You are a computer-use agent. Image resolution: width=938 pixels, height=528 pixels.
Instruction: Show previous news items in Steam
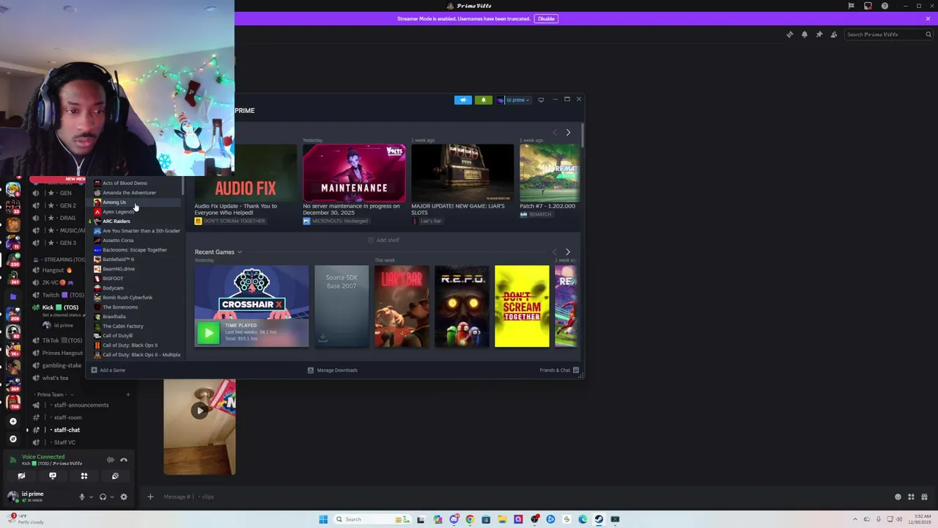tap(555, 133)
